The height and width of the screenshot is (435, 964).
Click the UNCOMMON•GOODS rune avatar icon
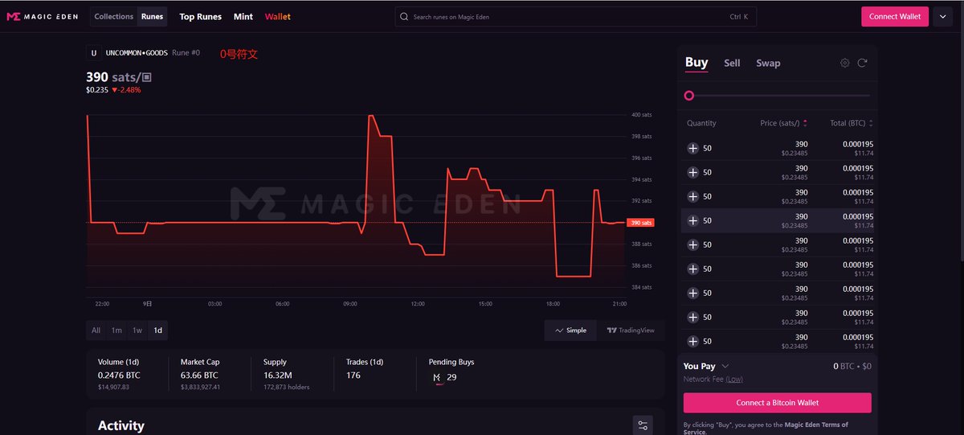click(x=94, y=53)
